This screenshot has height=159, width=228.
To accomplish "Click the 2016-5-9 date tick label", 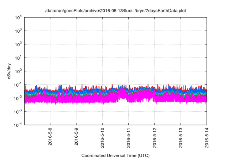I will pyautogui.click(x=76, y=137).
